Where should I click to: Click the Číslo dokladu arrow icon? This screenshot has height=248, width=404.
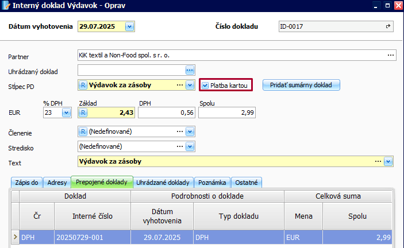(388, 26)
